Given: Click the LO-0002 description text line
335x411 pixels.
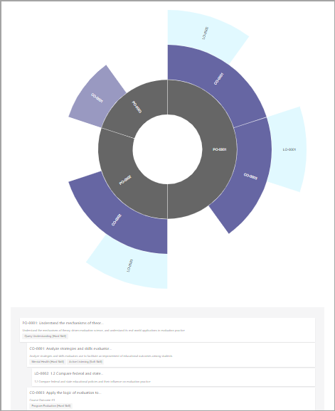Looking at the screenshot, I should pos(92,382).
